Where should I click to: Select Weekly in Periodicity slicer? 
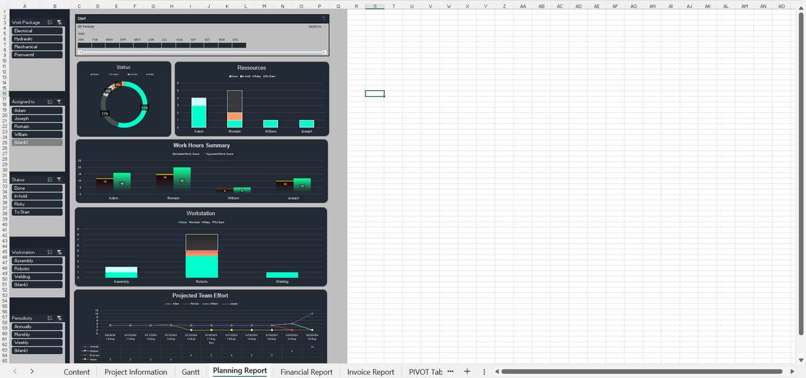[37, 343]
